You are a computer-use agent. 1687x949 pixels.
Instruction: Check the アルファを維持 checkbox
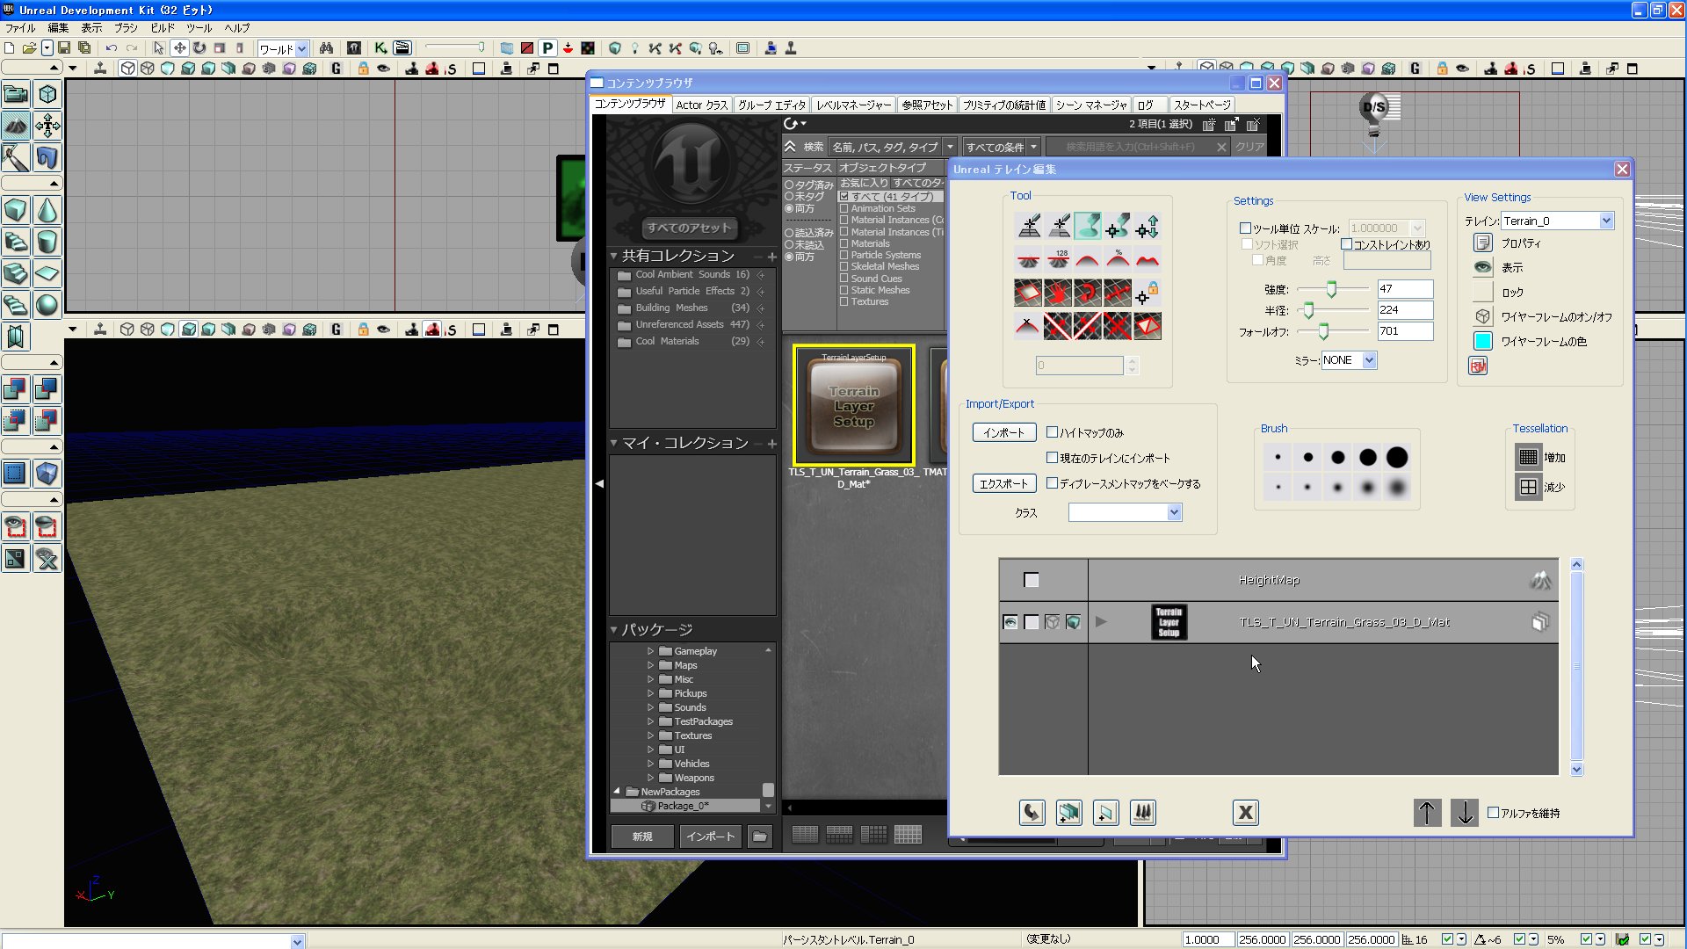tap(1493, 813)
